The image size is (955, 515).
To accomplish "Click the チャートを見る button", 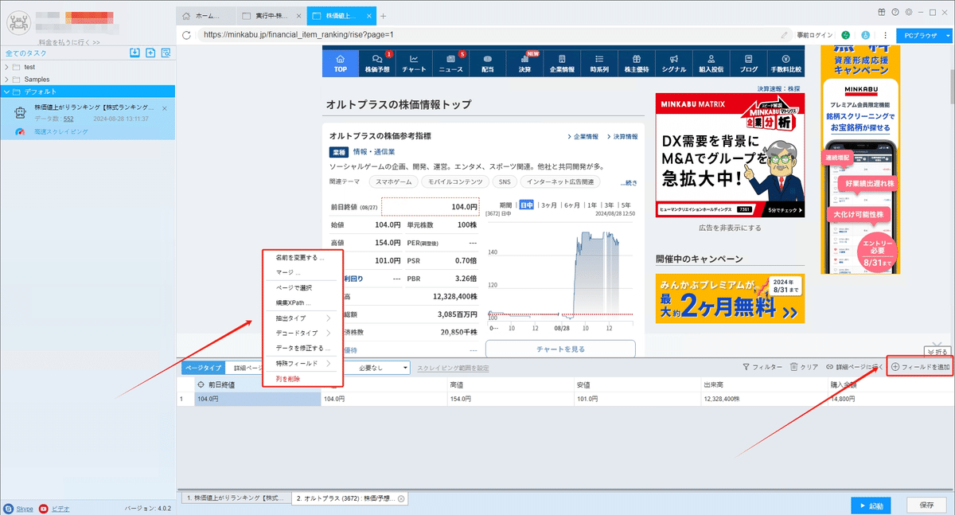I will (x=560, y=349).
